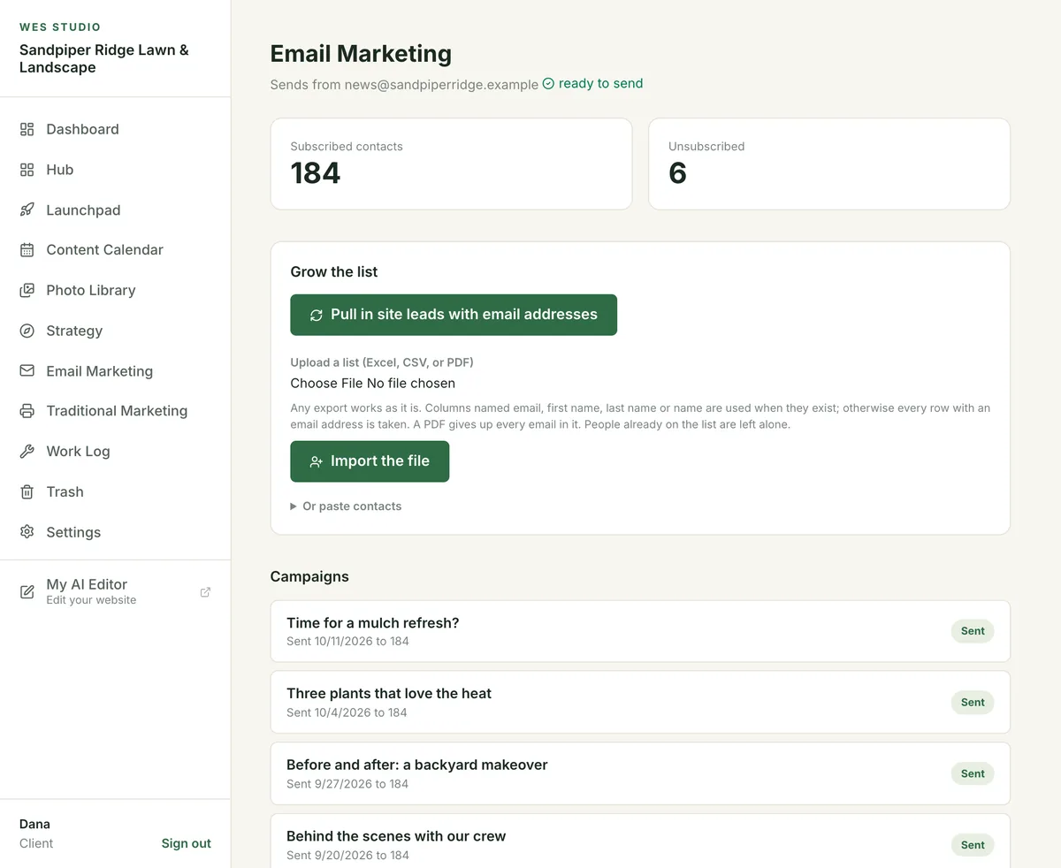Click the Photo Library image icon

[27, 290]
